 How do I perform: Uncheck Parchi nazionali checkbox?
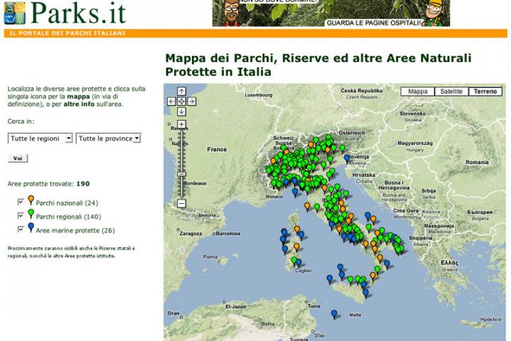(x=21, y=203)
